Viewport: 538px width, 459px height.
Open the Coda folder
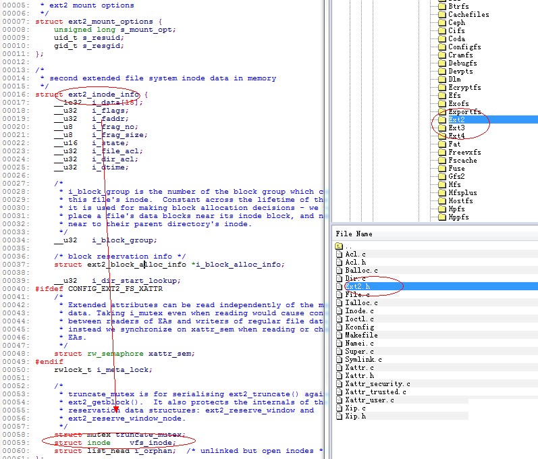(457, 38)
